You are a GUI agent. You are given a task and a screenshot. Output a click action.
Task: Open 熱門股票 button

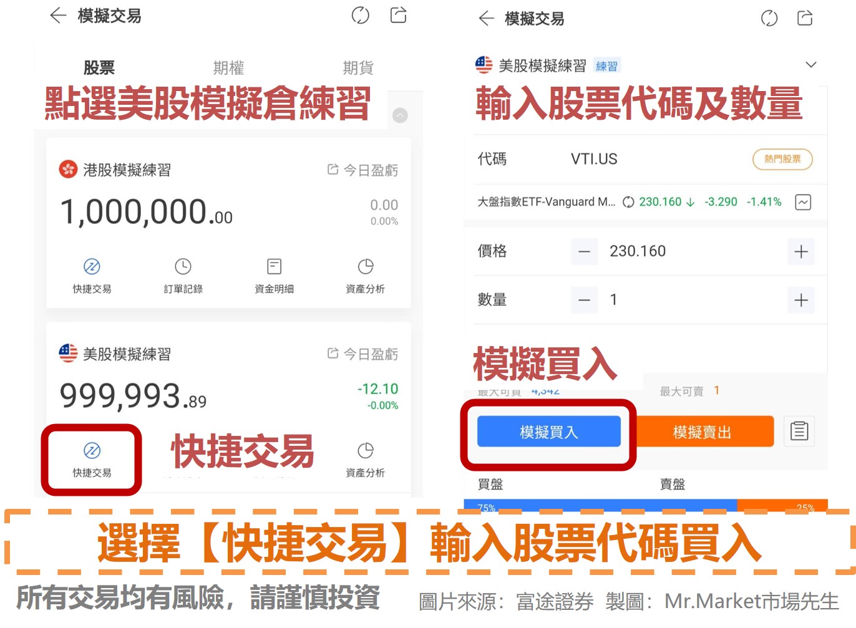(x=782, y=159)
